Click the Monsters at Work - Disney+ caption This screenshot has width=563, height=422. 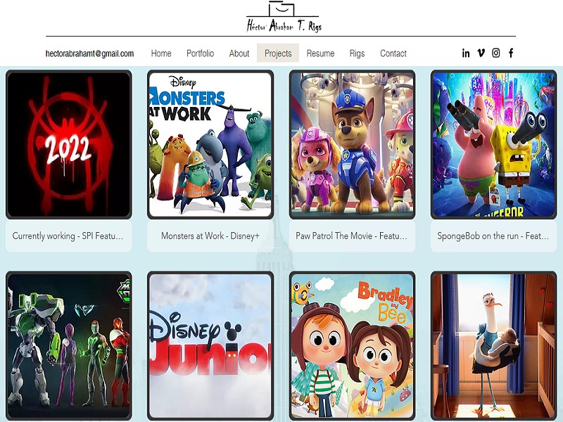(210, 236)
